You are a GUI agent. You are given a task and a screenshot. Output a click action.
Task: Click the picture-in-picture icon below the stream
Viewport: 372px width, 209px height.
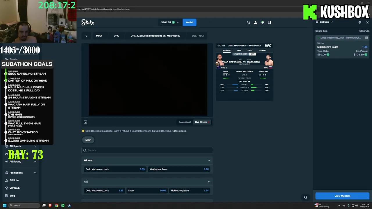click(85, 122)
